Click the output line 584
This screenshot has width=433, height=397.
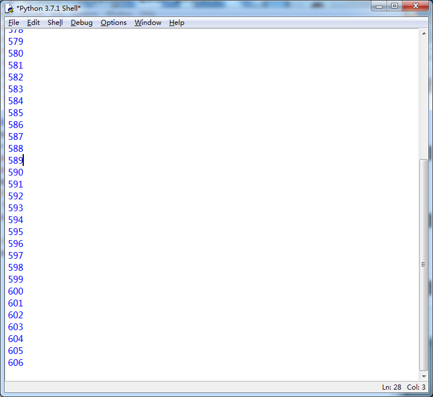point(16,101)
